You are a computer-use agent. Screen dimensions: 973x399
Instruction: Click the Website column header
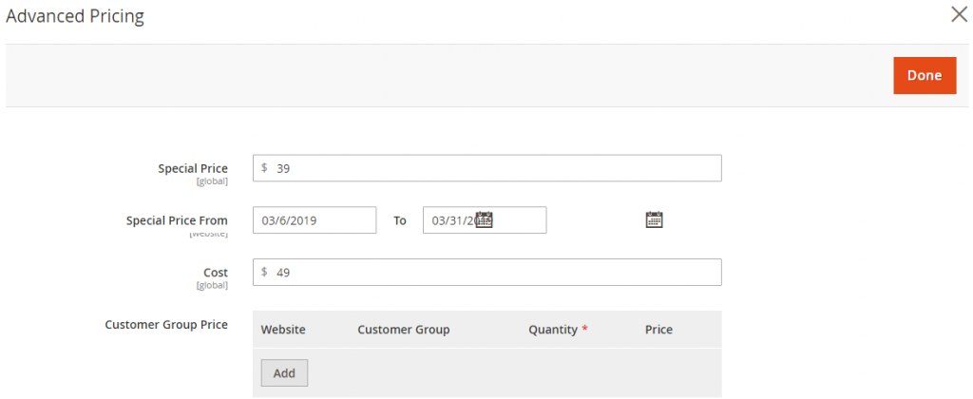coord(283,330)
